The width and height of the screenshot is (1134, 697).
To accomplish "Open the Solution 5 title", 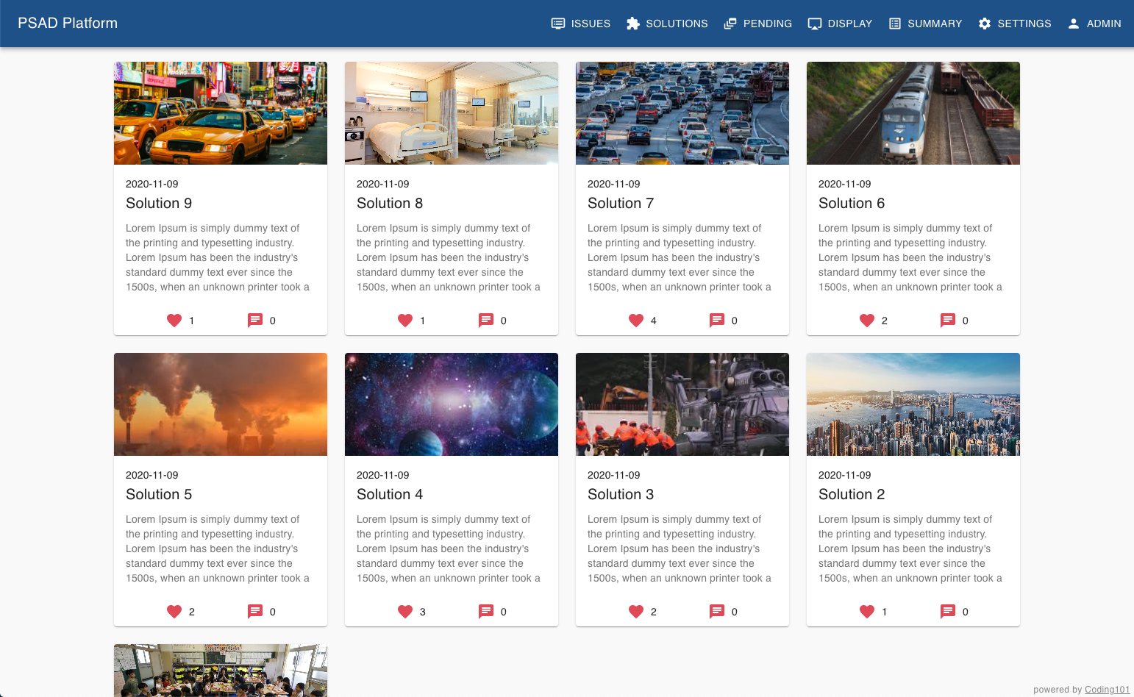I will point(159,494).
